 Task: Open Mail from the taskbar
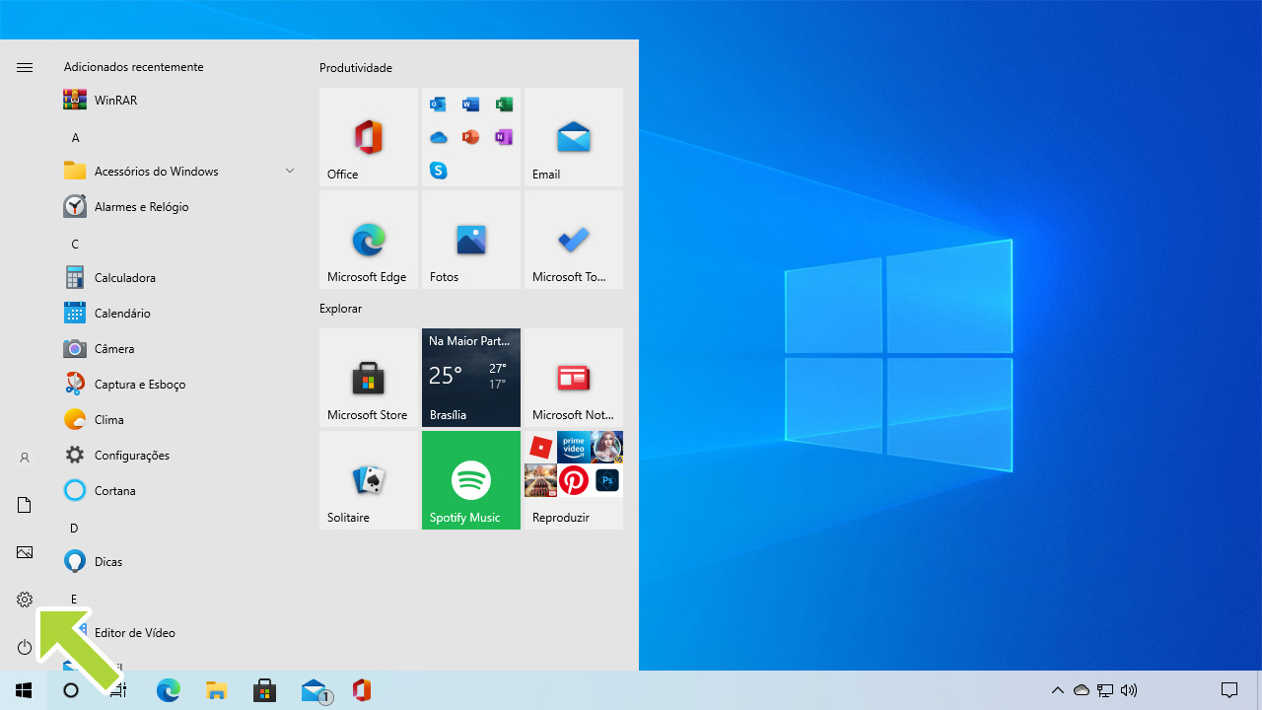315,690
